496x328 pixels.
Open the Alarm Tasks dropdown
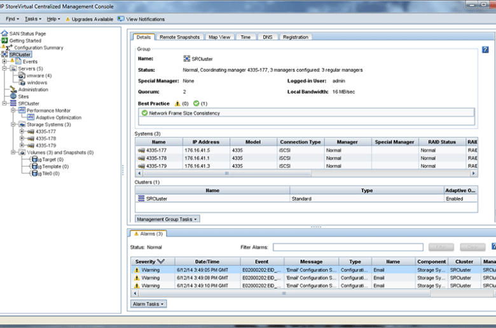148,304
